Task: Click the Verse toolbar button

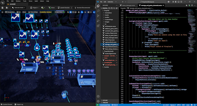Action: (x=52, y=8)
